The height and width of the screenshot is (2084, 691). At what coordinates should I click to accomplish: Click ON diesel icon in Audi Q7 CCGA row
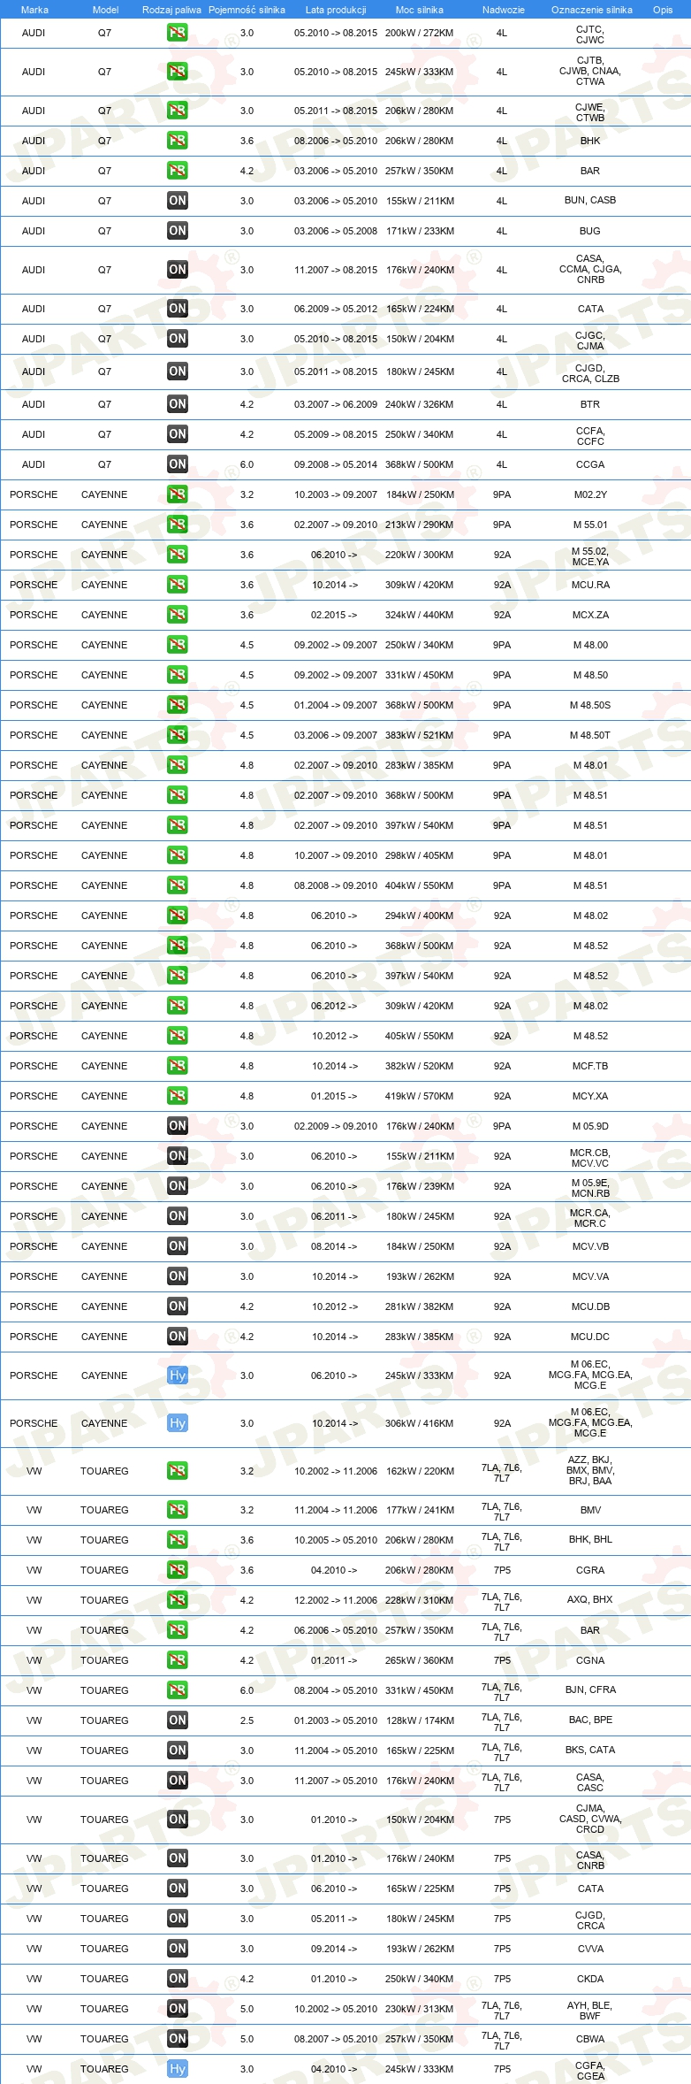point(177,464)
